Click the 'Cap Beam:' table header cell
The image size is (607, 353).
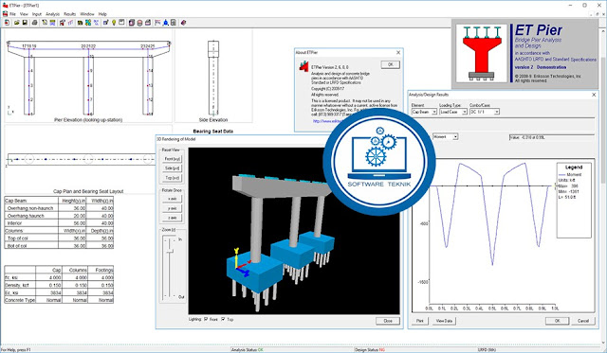point(31,201)
